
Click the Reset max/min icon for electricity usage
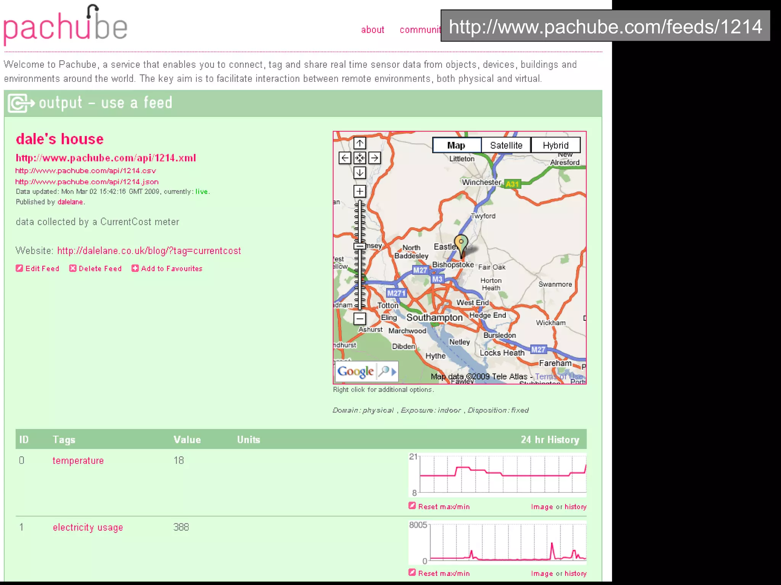412,572
